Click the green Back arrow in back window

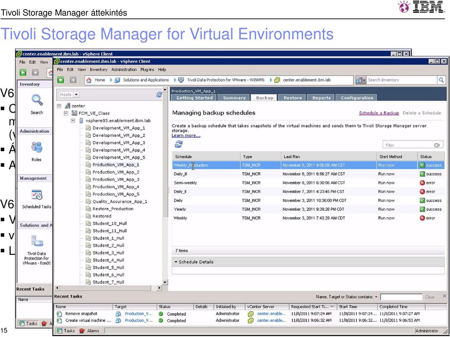(x=23, y=72)
